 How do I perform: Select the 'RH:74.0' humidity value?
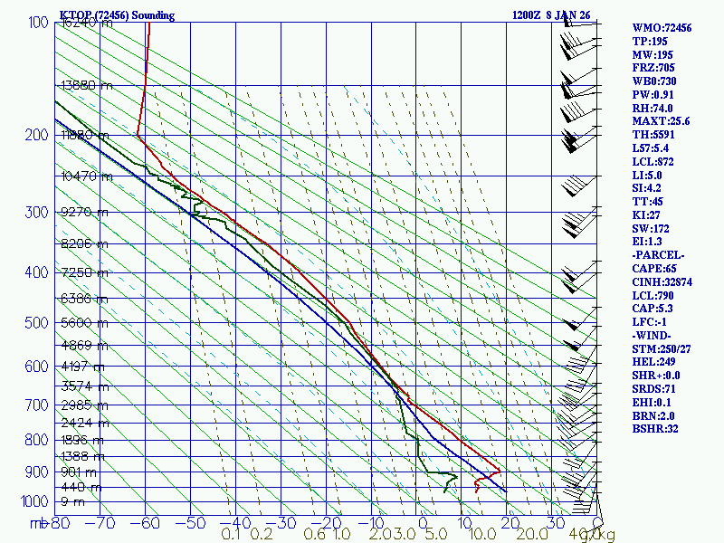coord(653,109)
